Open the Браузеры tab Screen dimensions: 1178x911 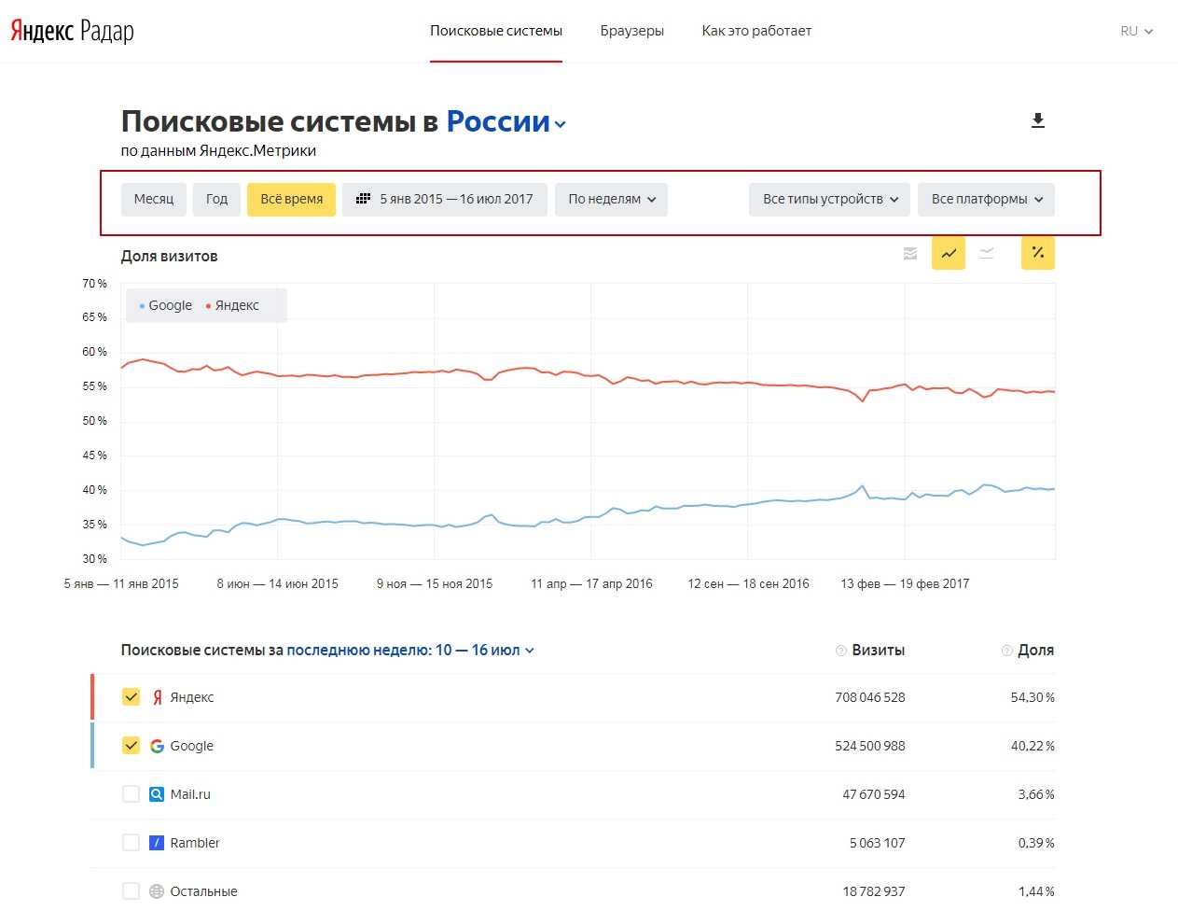tap(631, 31)
